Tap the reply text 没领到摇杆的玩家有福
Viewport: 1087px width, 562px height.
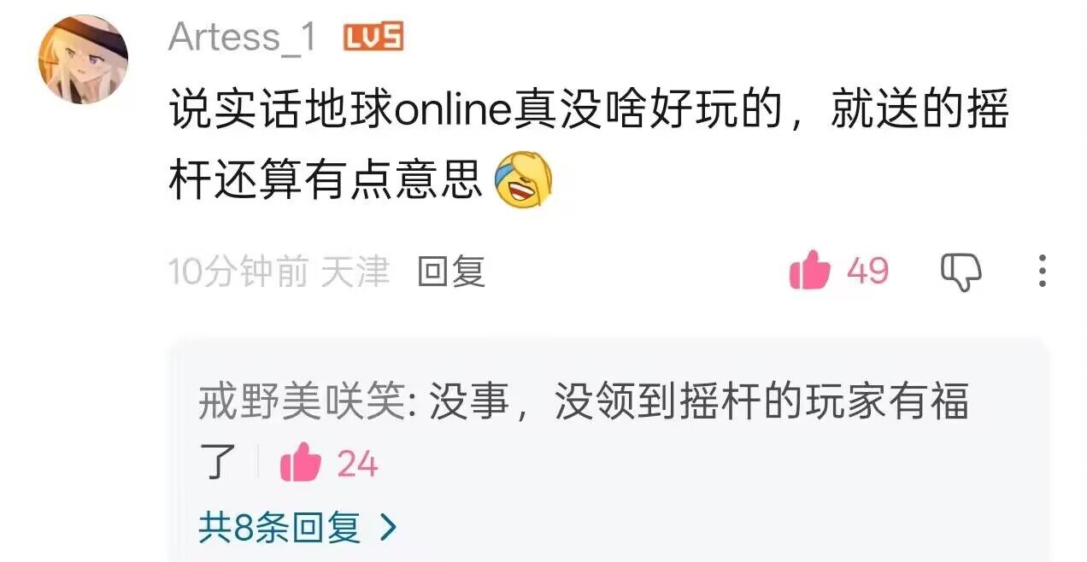tap(762, 401)
